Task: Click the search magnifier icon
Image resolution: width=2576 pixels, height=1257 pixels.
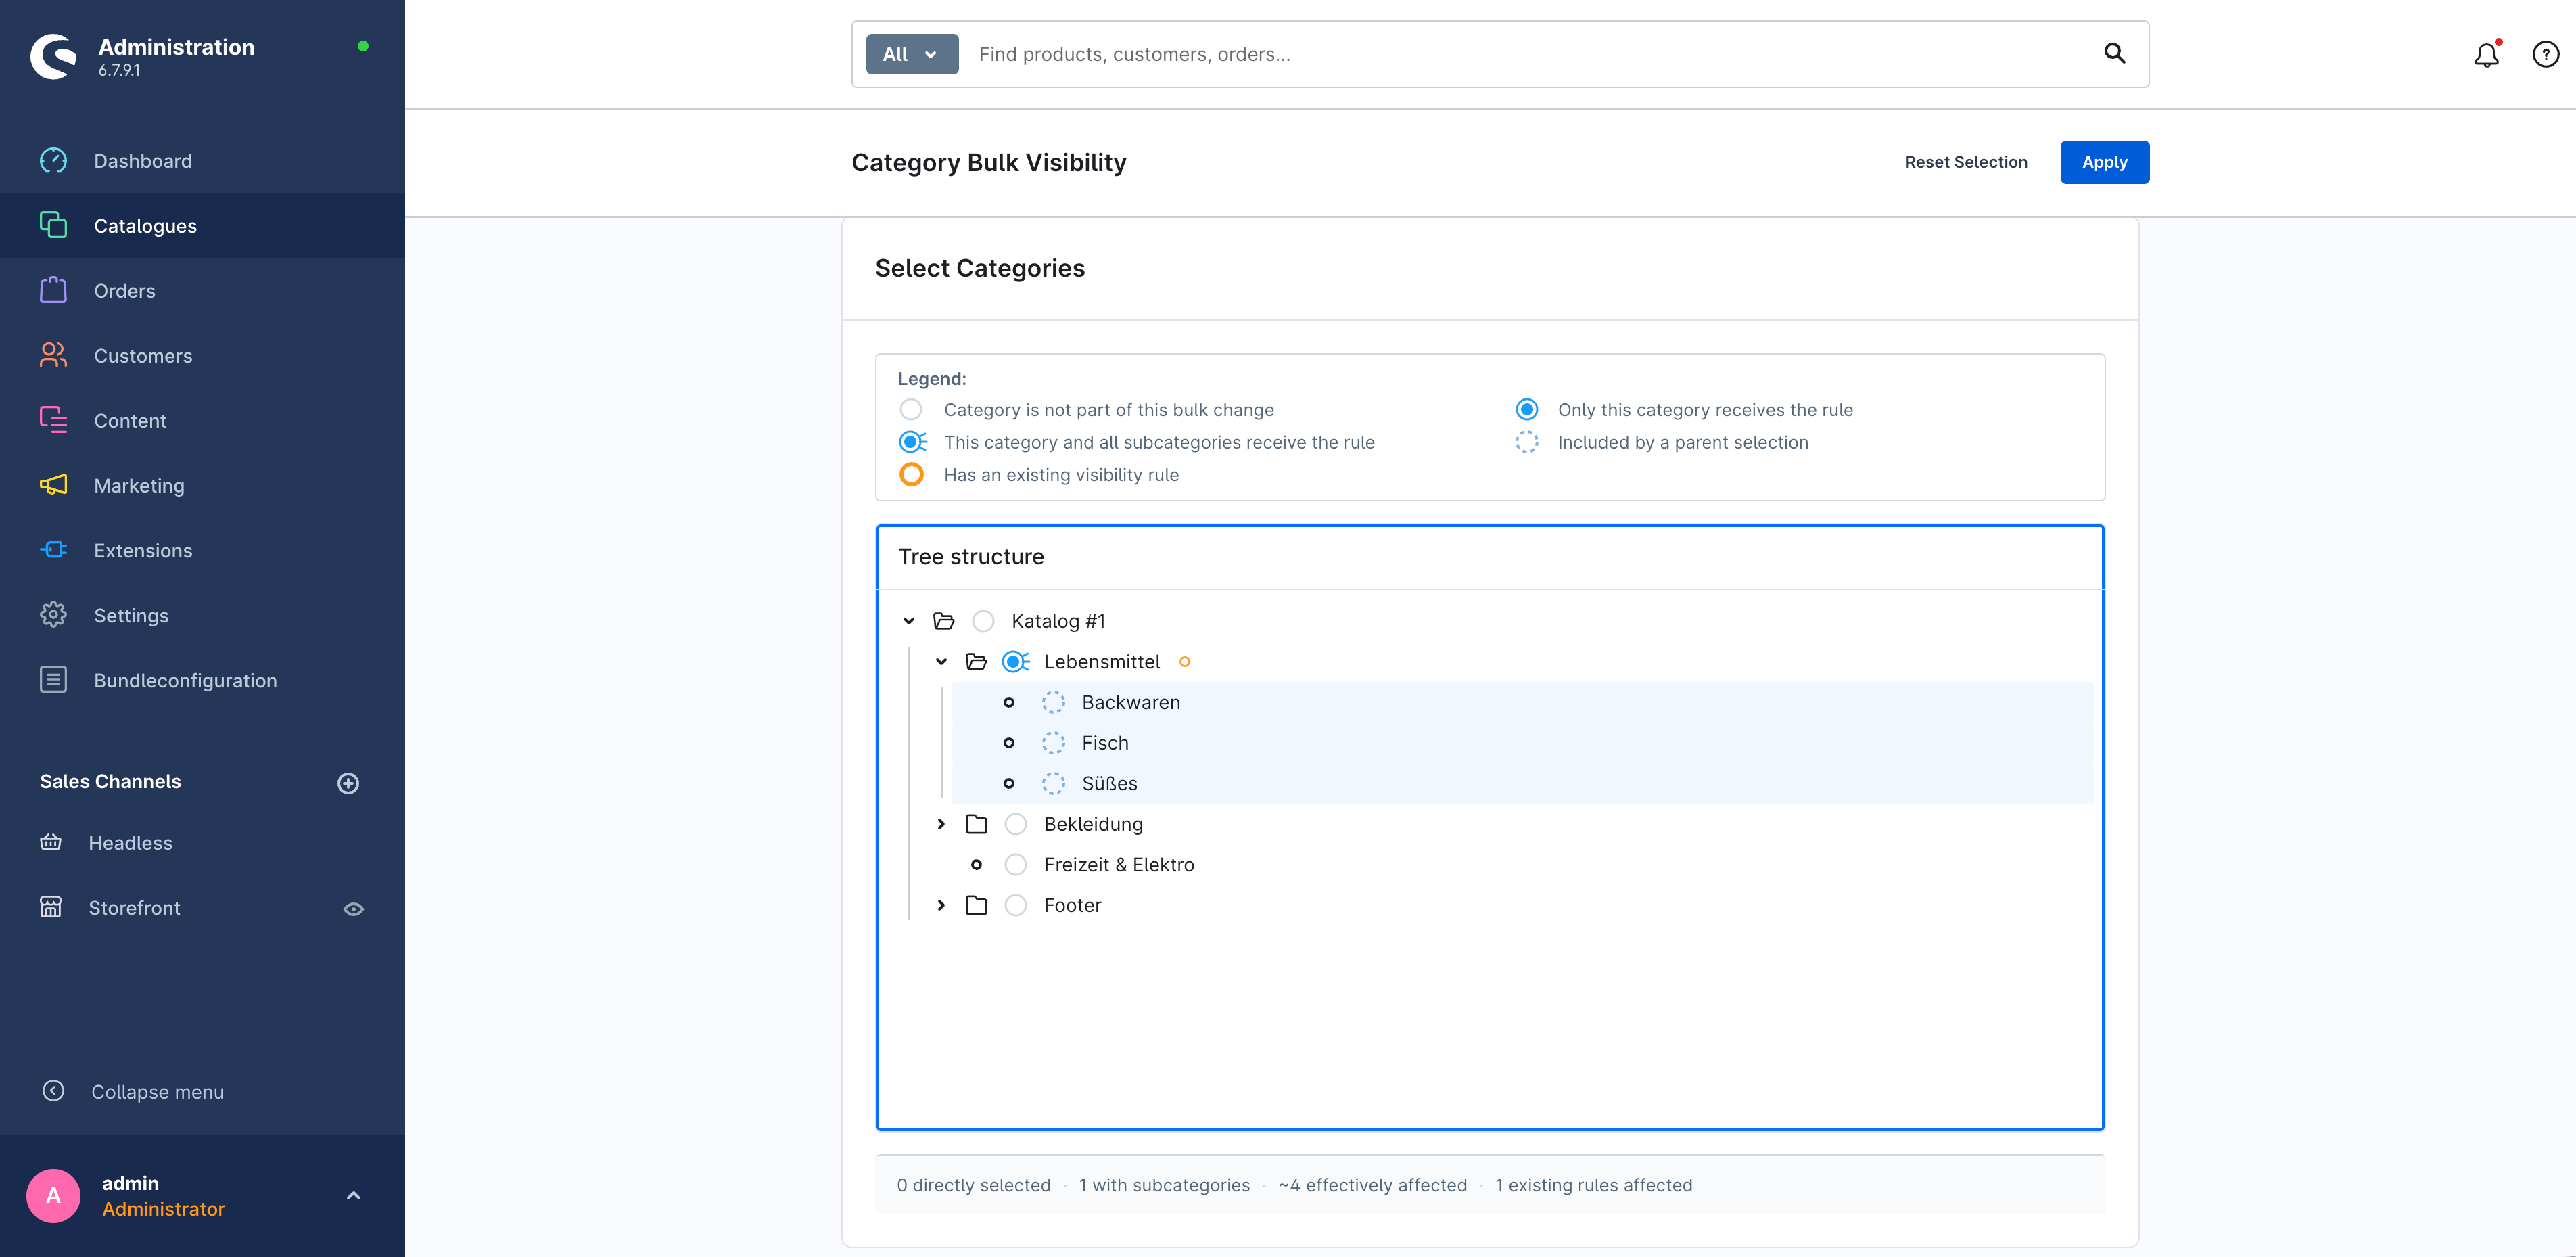Action: 2114,53
